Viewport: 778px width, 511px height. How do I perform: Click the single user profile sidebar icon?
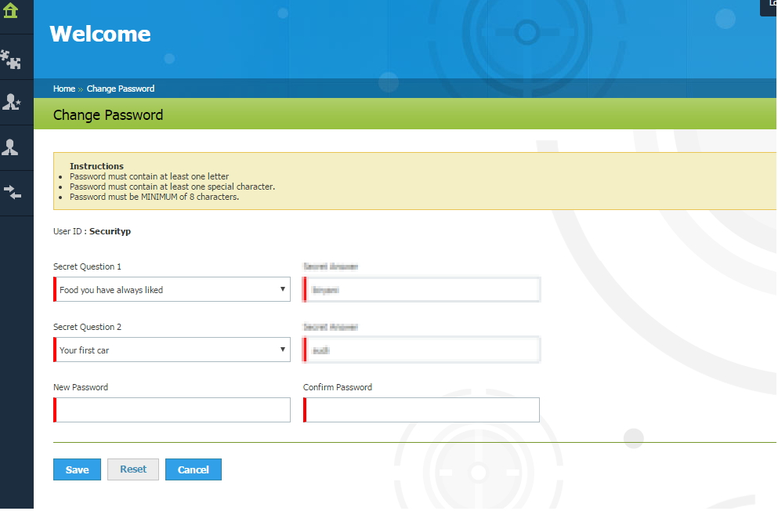pos(11,147)
